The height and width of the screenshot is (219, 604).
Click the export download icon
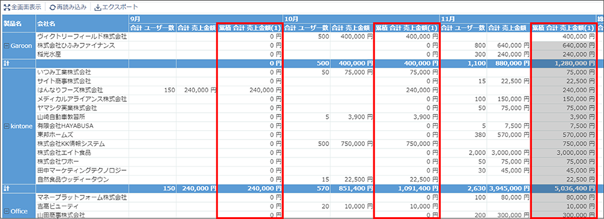click(97, 7)
